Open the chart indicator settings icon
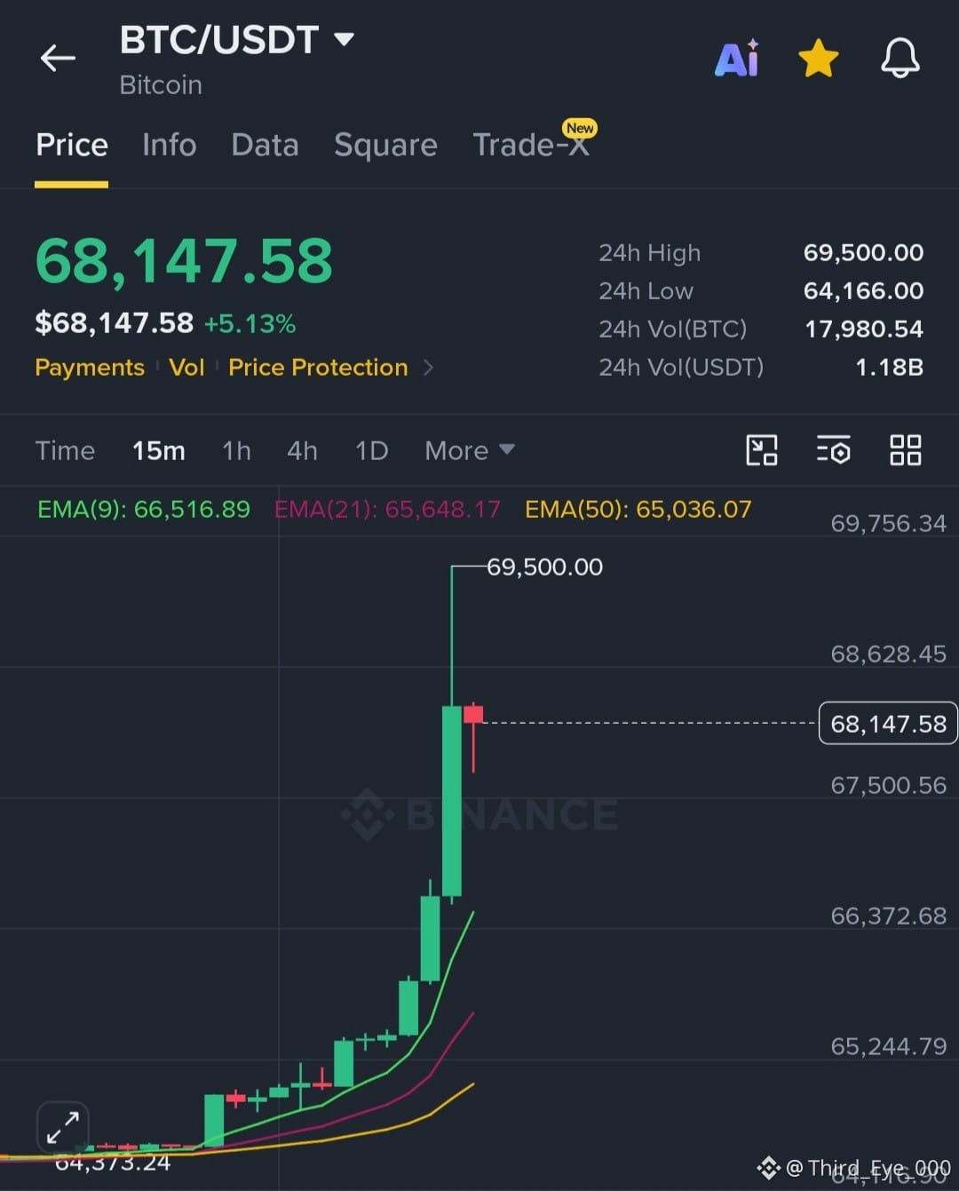The height and width of the screenshot is (1191, 959). coord(833,450)
